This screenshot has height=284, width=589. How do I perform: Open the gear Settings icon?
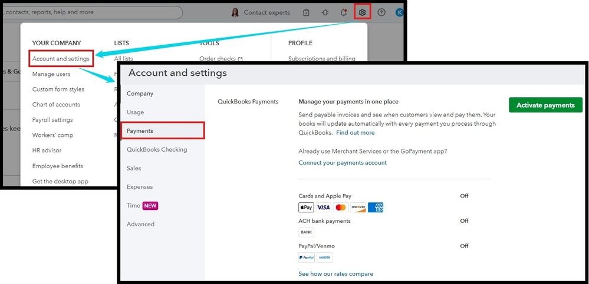tap(362, 12)
